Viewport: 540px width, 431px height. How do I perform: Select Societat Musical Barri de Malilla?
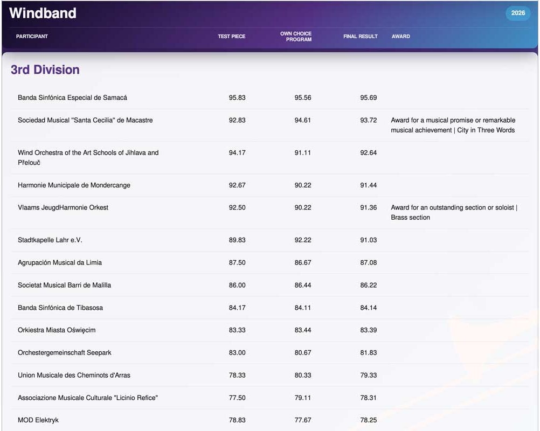click(64, 285)
